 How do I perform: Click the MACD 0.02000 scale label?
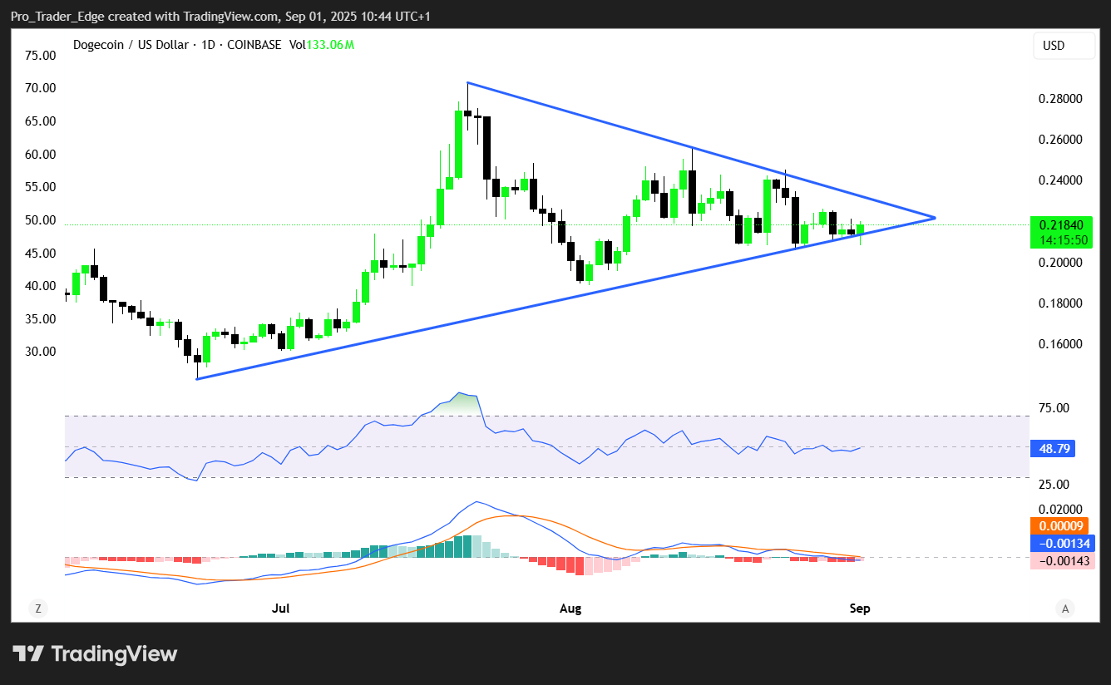(x=1059, y=509)
